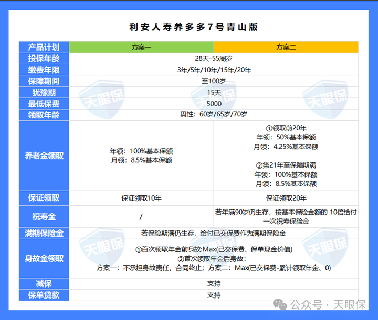The image size is (378, 320).
Task: Click the line ②首次领取年金后身故：
Action: pos(212,259)
